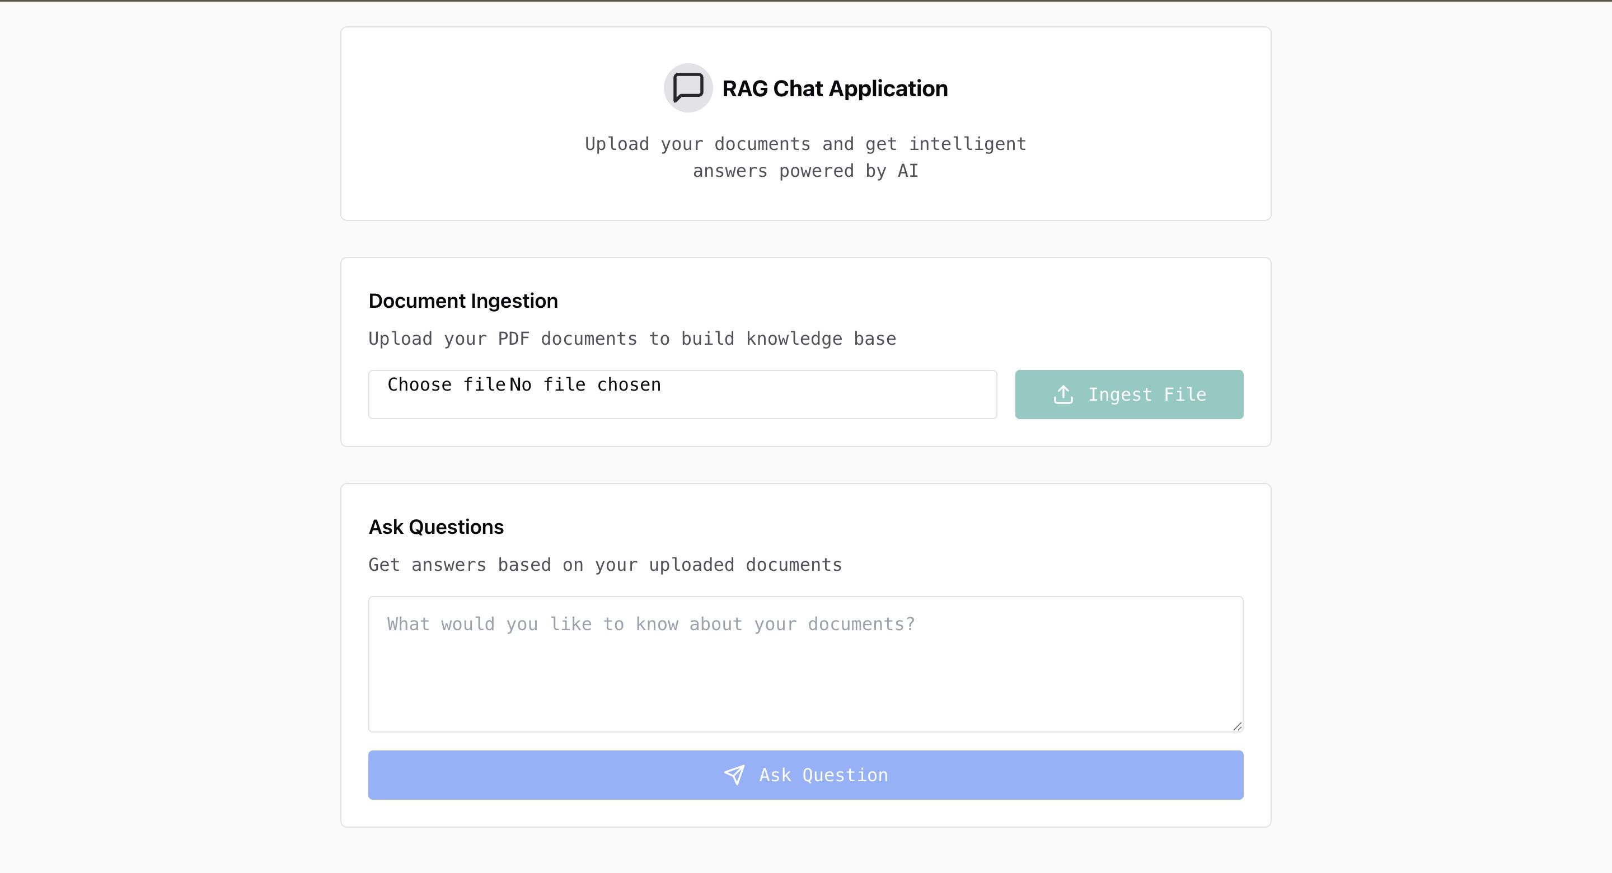1612x873 pixels.
Task: Click 'Get answers based on' description text
Action: pos(604,565)
